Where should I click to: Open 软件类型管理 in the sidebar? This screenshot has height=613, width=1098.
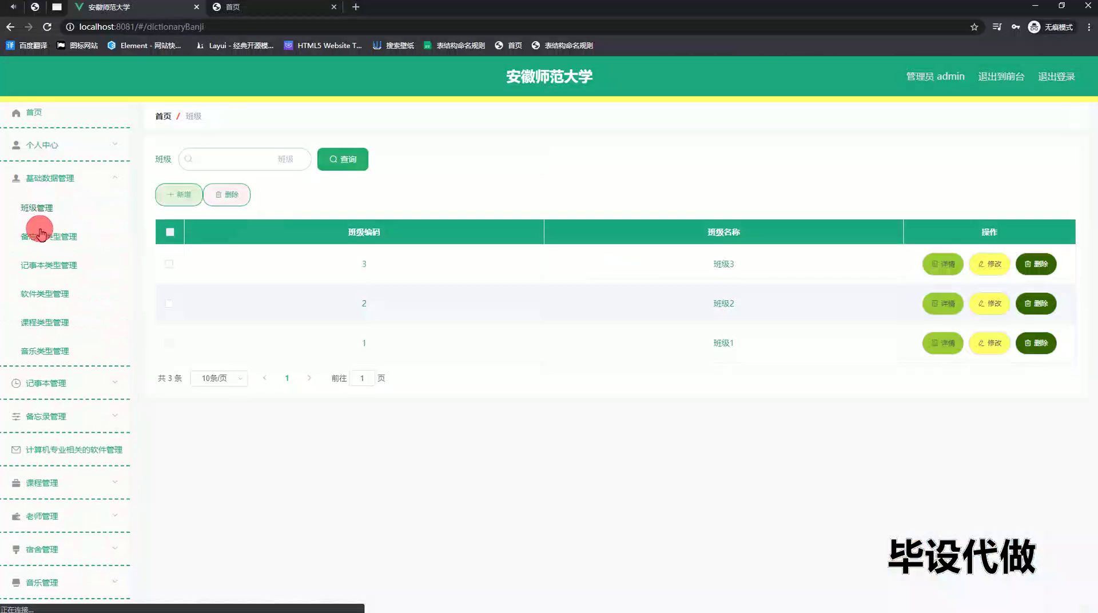[45, 294]
